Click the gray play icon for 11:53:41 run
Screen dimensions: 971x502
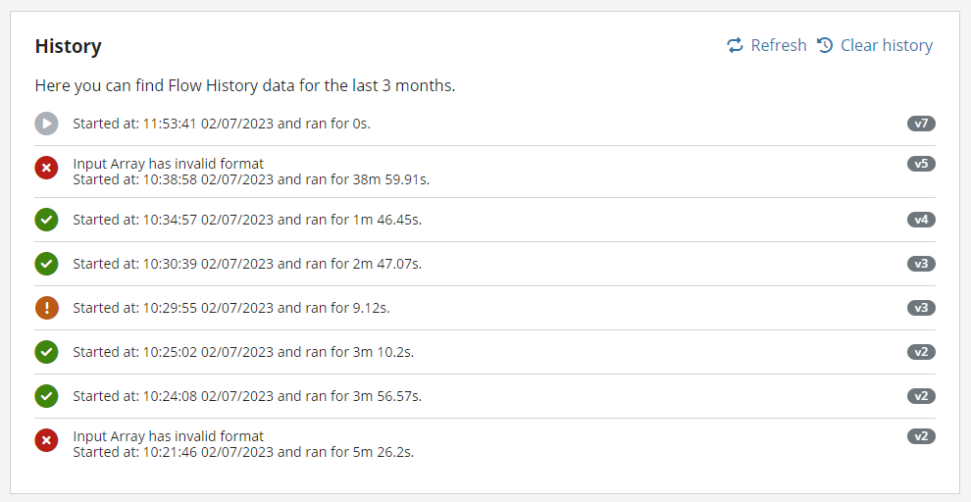pos(46,124)
